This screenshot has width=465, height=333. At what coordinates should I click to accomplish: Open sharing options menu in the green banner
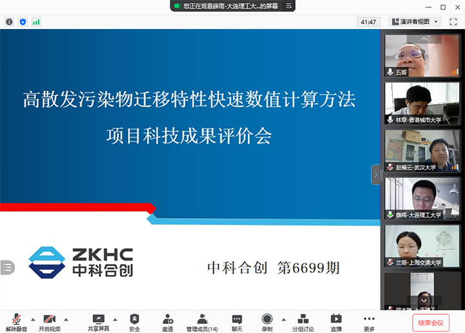click(289, 6)
